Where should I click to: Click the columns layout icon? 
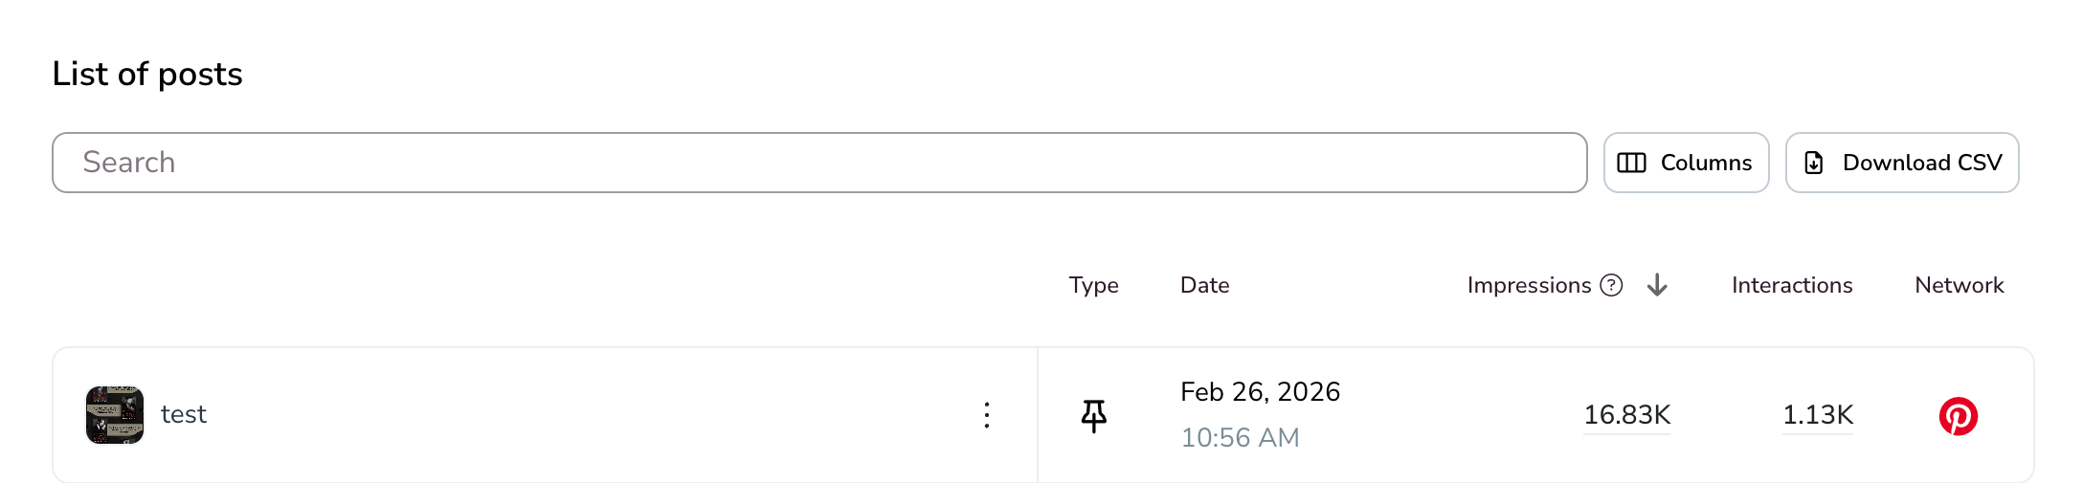coord(1632,163)
